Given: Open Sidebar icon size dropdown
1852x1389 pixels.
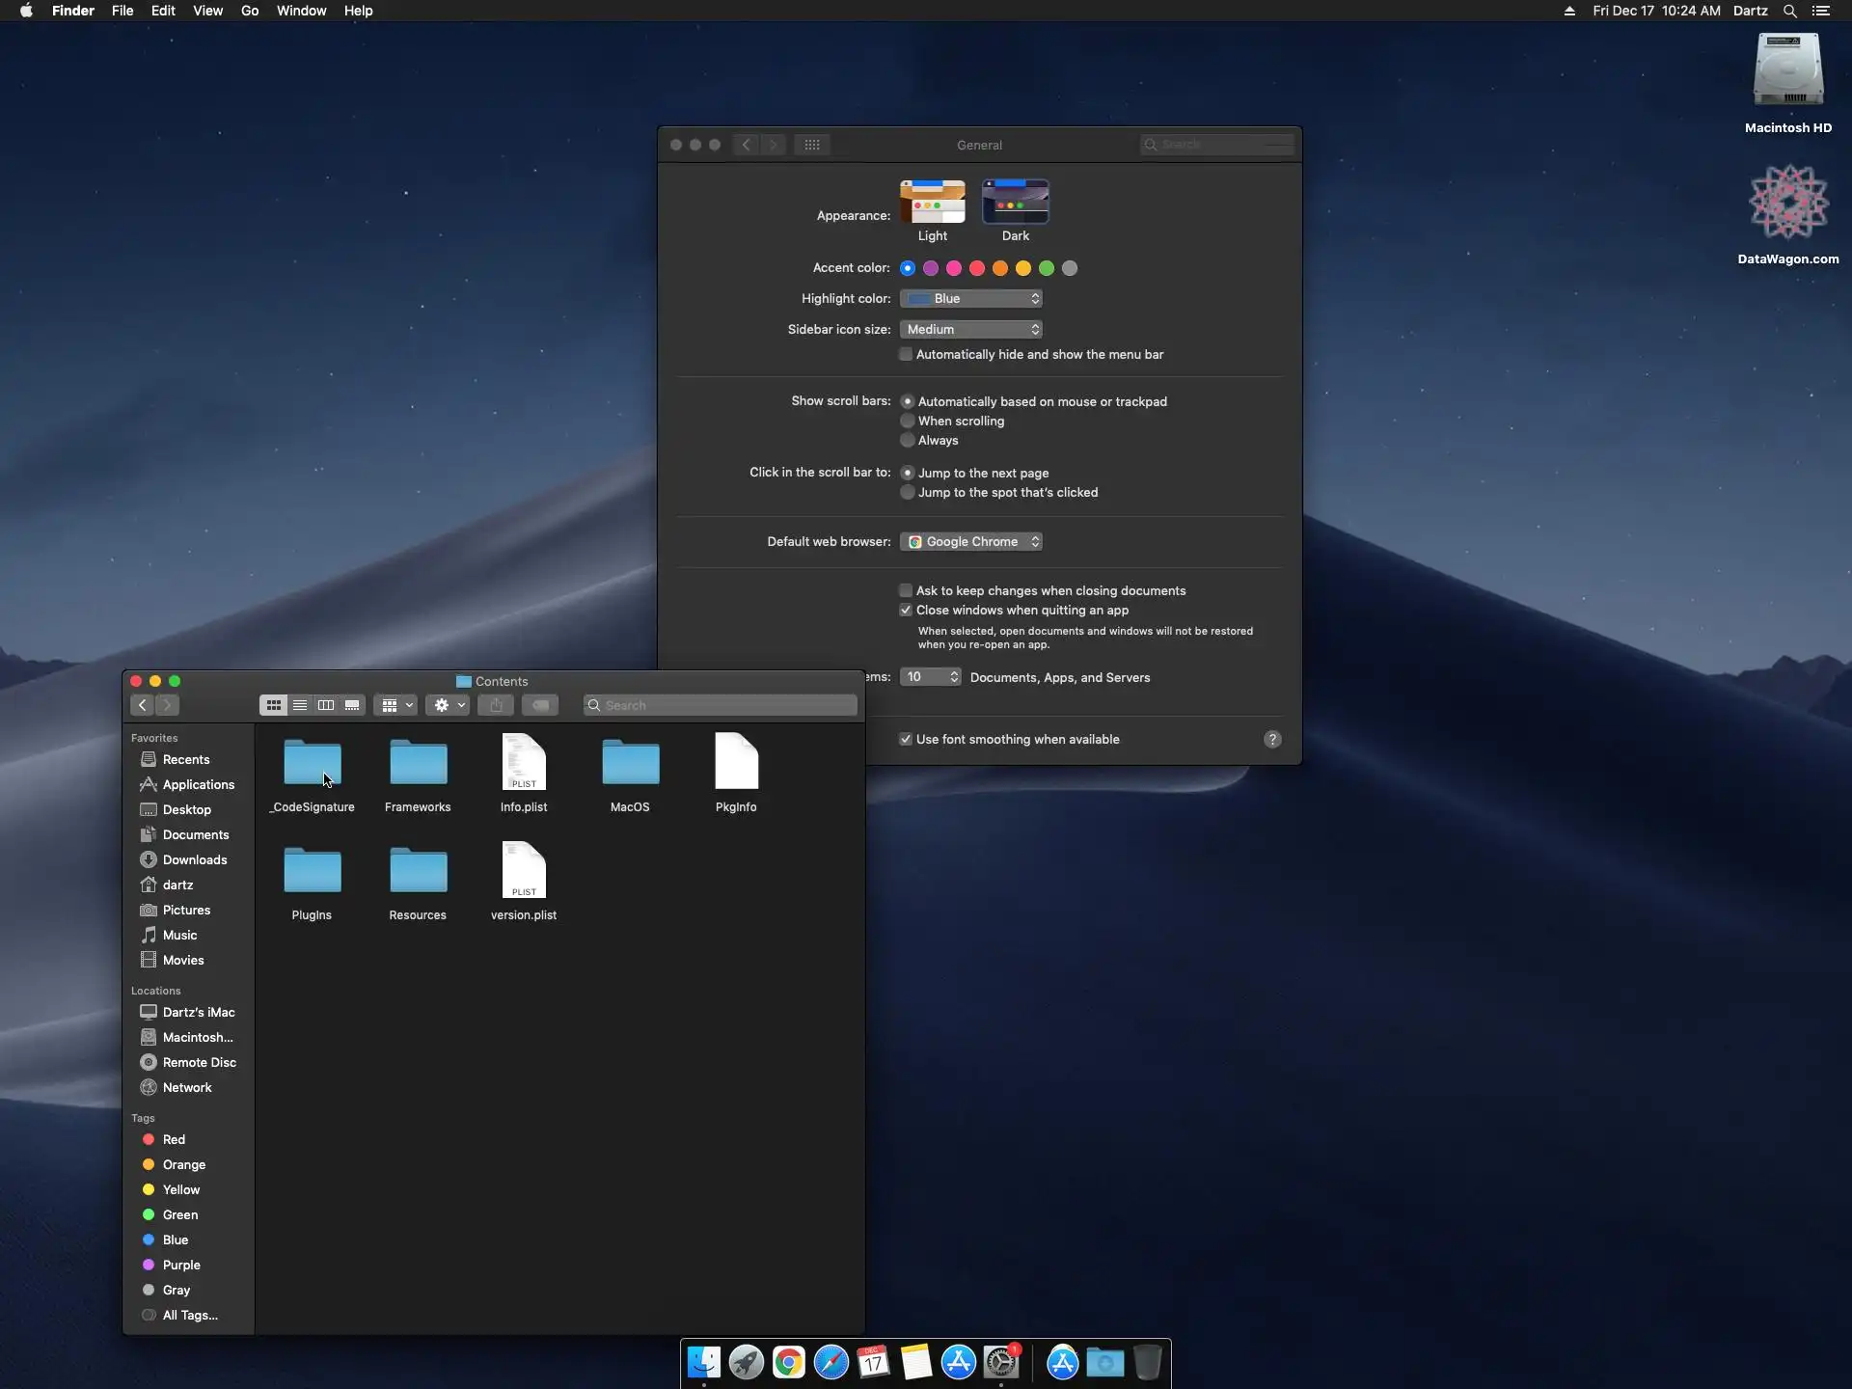Looking at the screenshot, I should point(970,329).
